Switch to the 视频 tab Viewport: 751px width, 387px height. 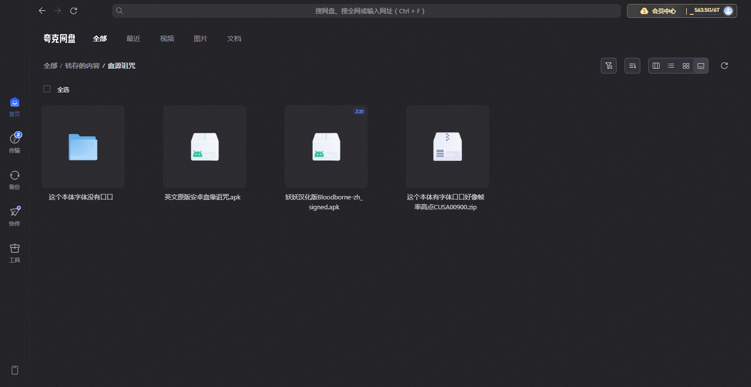[x=167, y=39]
